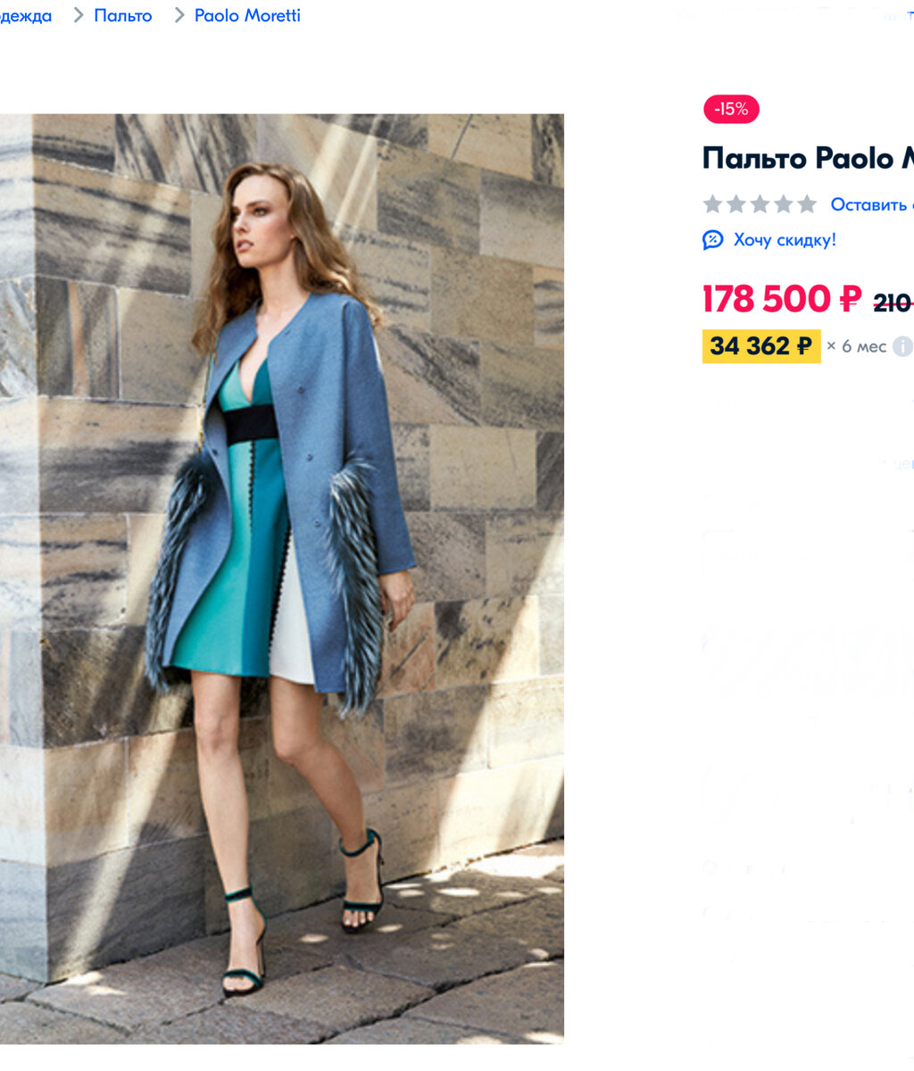Viewport: 914px width, 1071px height.
Task: Click the Пальто Paolo product title
Action: (x=808, y=158)
